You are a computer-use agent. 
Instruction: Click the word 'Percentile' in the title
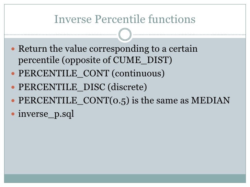(x=120, y=19)
